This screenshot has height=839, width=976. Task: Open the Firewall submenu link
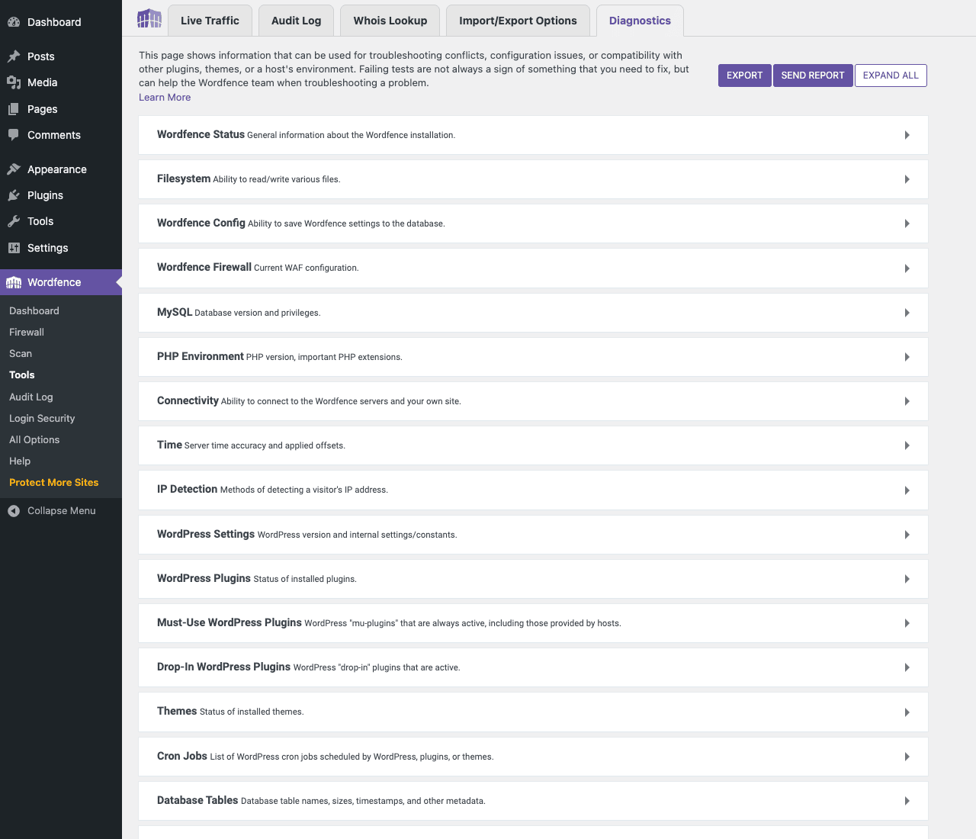click(27, 332)
